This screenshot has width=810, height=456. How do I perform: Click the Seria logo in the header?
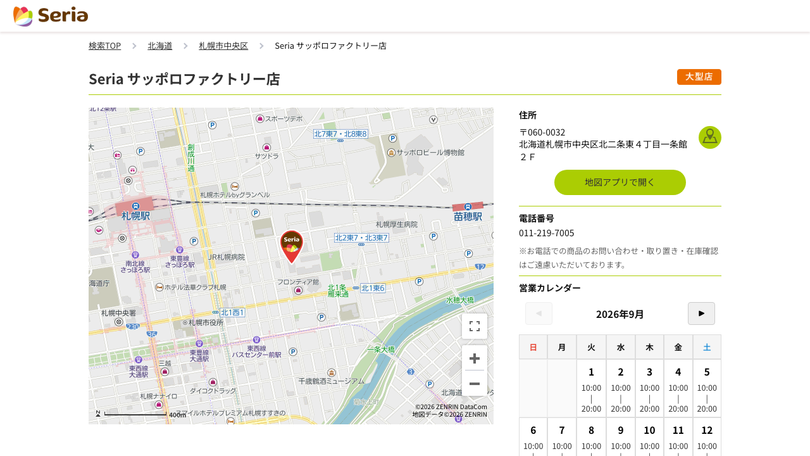click(x=51, y=16)
